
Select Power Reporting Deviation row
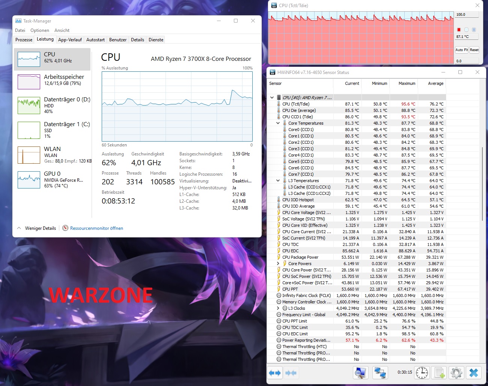pos(357,340)
